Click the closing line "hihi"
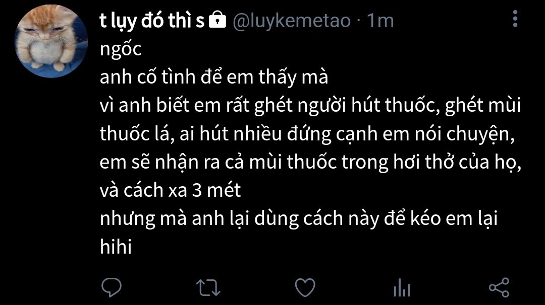545x305 pixels. 116,247
